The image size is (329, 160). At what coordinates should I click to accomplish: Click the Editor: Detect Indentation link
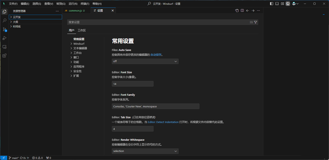click(x=163, y=122)
